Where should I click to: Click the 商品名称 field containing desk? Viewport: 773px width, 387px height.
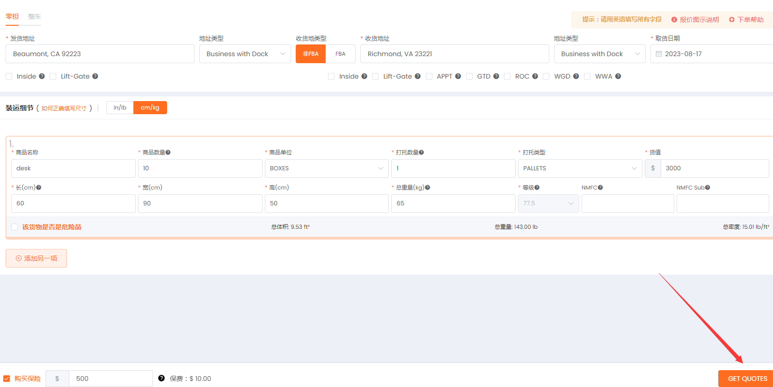(x=73, y=168)
